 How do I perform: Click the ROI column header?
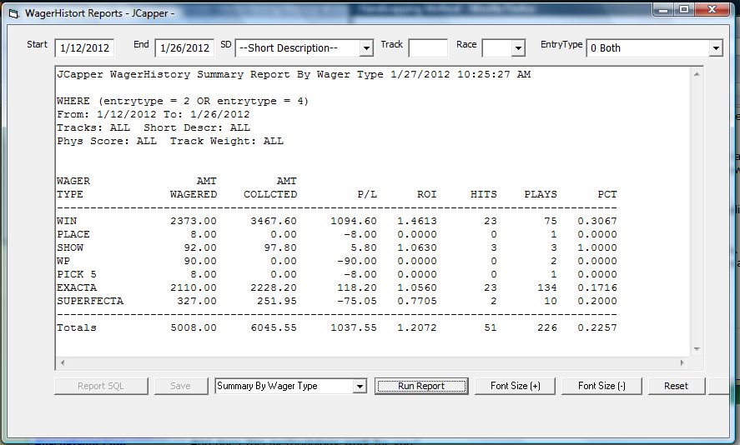[427, 194]
